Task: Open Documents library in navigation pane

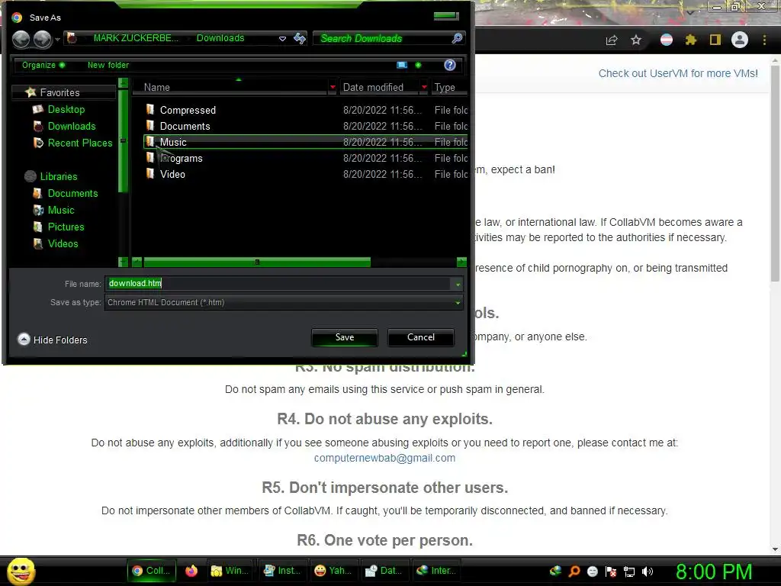Action: pyautogui.click(x=72, y=193)
